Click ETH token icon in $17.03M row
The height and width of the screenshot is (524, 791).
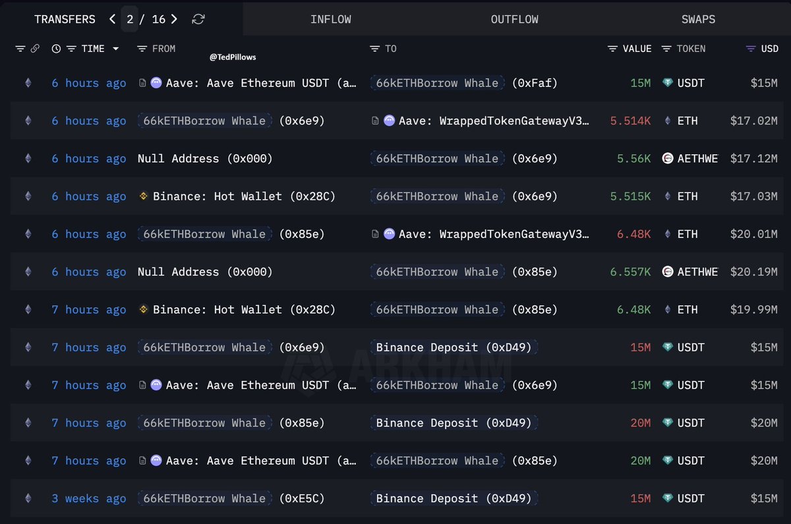point(668,196)
